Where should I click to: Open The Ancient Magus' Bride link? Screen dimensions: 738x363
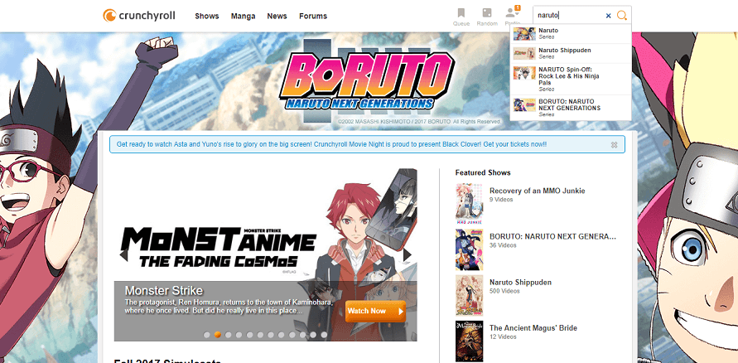[533, 327]
